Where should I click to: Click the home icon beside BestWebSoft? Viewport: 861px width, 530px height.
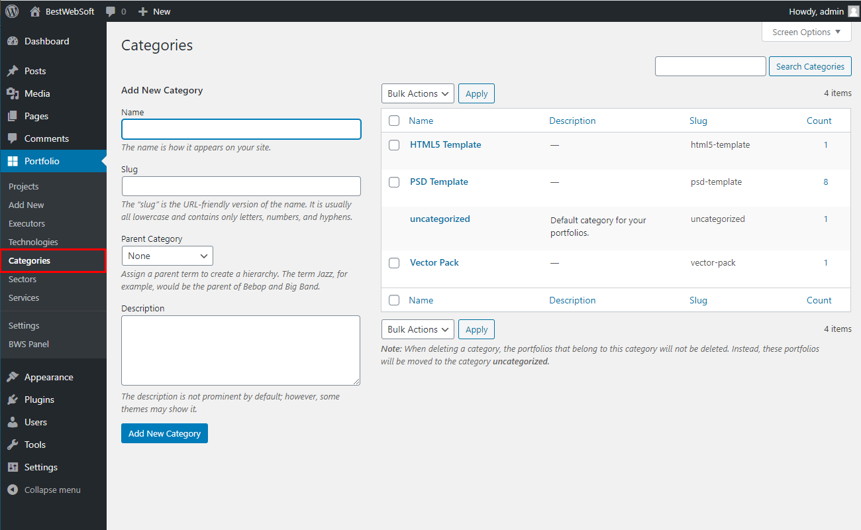pyautogui.click(x=34, y=11)
